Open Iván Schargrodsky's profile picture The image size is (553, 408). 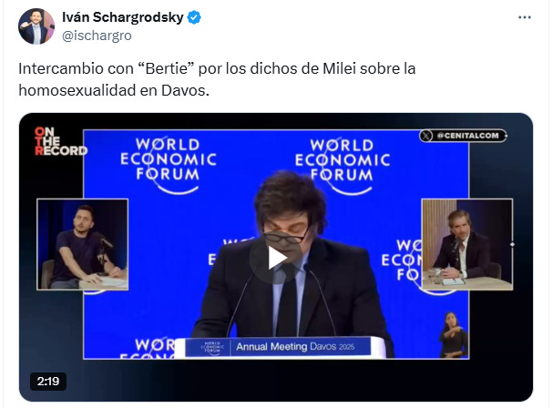click(36, 26)
